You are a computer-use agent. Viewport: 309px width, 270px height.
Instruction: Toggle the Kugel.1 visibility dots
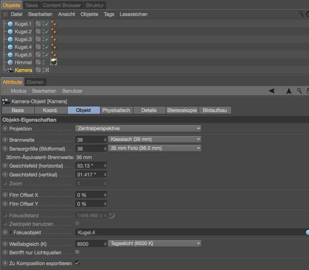[43, 24]
